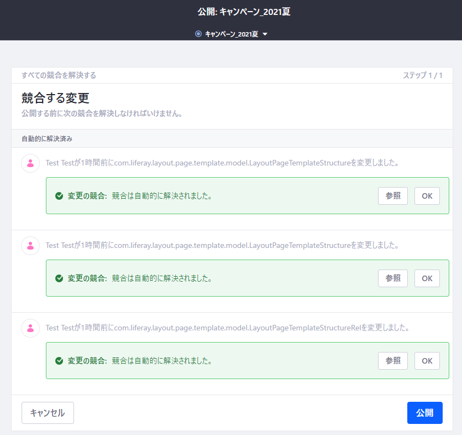Image resolution: width=462 pixels, height=435 pixels.
Task: Hit OK on the LayoutPageTemplateStructureRel conflict
Action: click(x=427, y=361)
